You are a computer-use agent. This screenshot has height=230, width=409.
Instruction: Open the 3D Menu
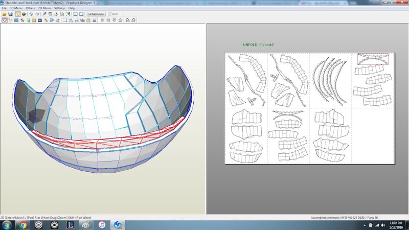16,8
